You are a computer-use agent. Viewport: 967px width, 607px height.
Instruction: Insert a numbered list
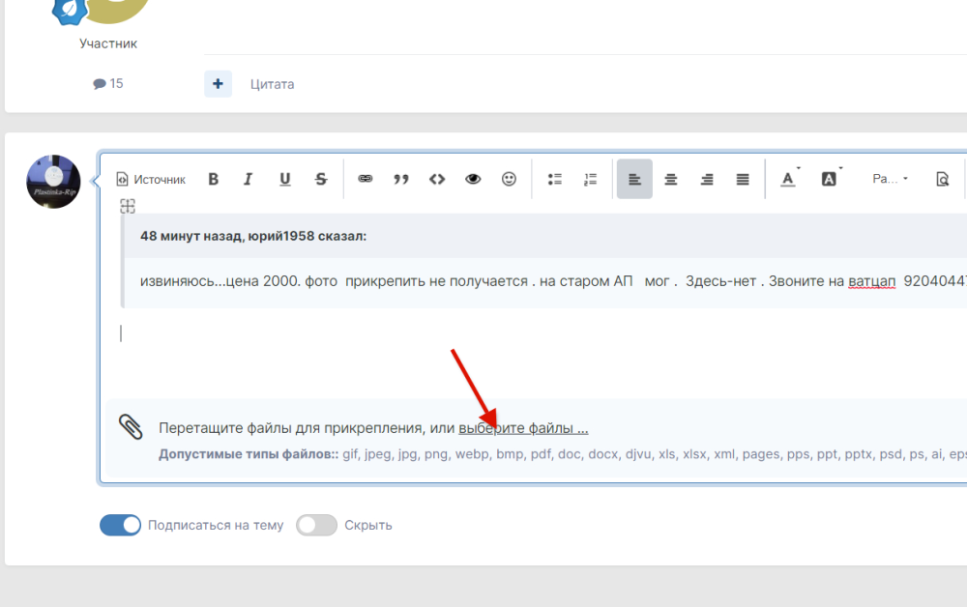(x=591, y=179)
